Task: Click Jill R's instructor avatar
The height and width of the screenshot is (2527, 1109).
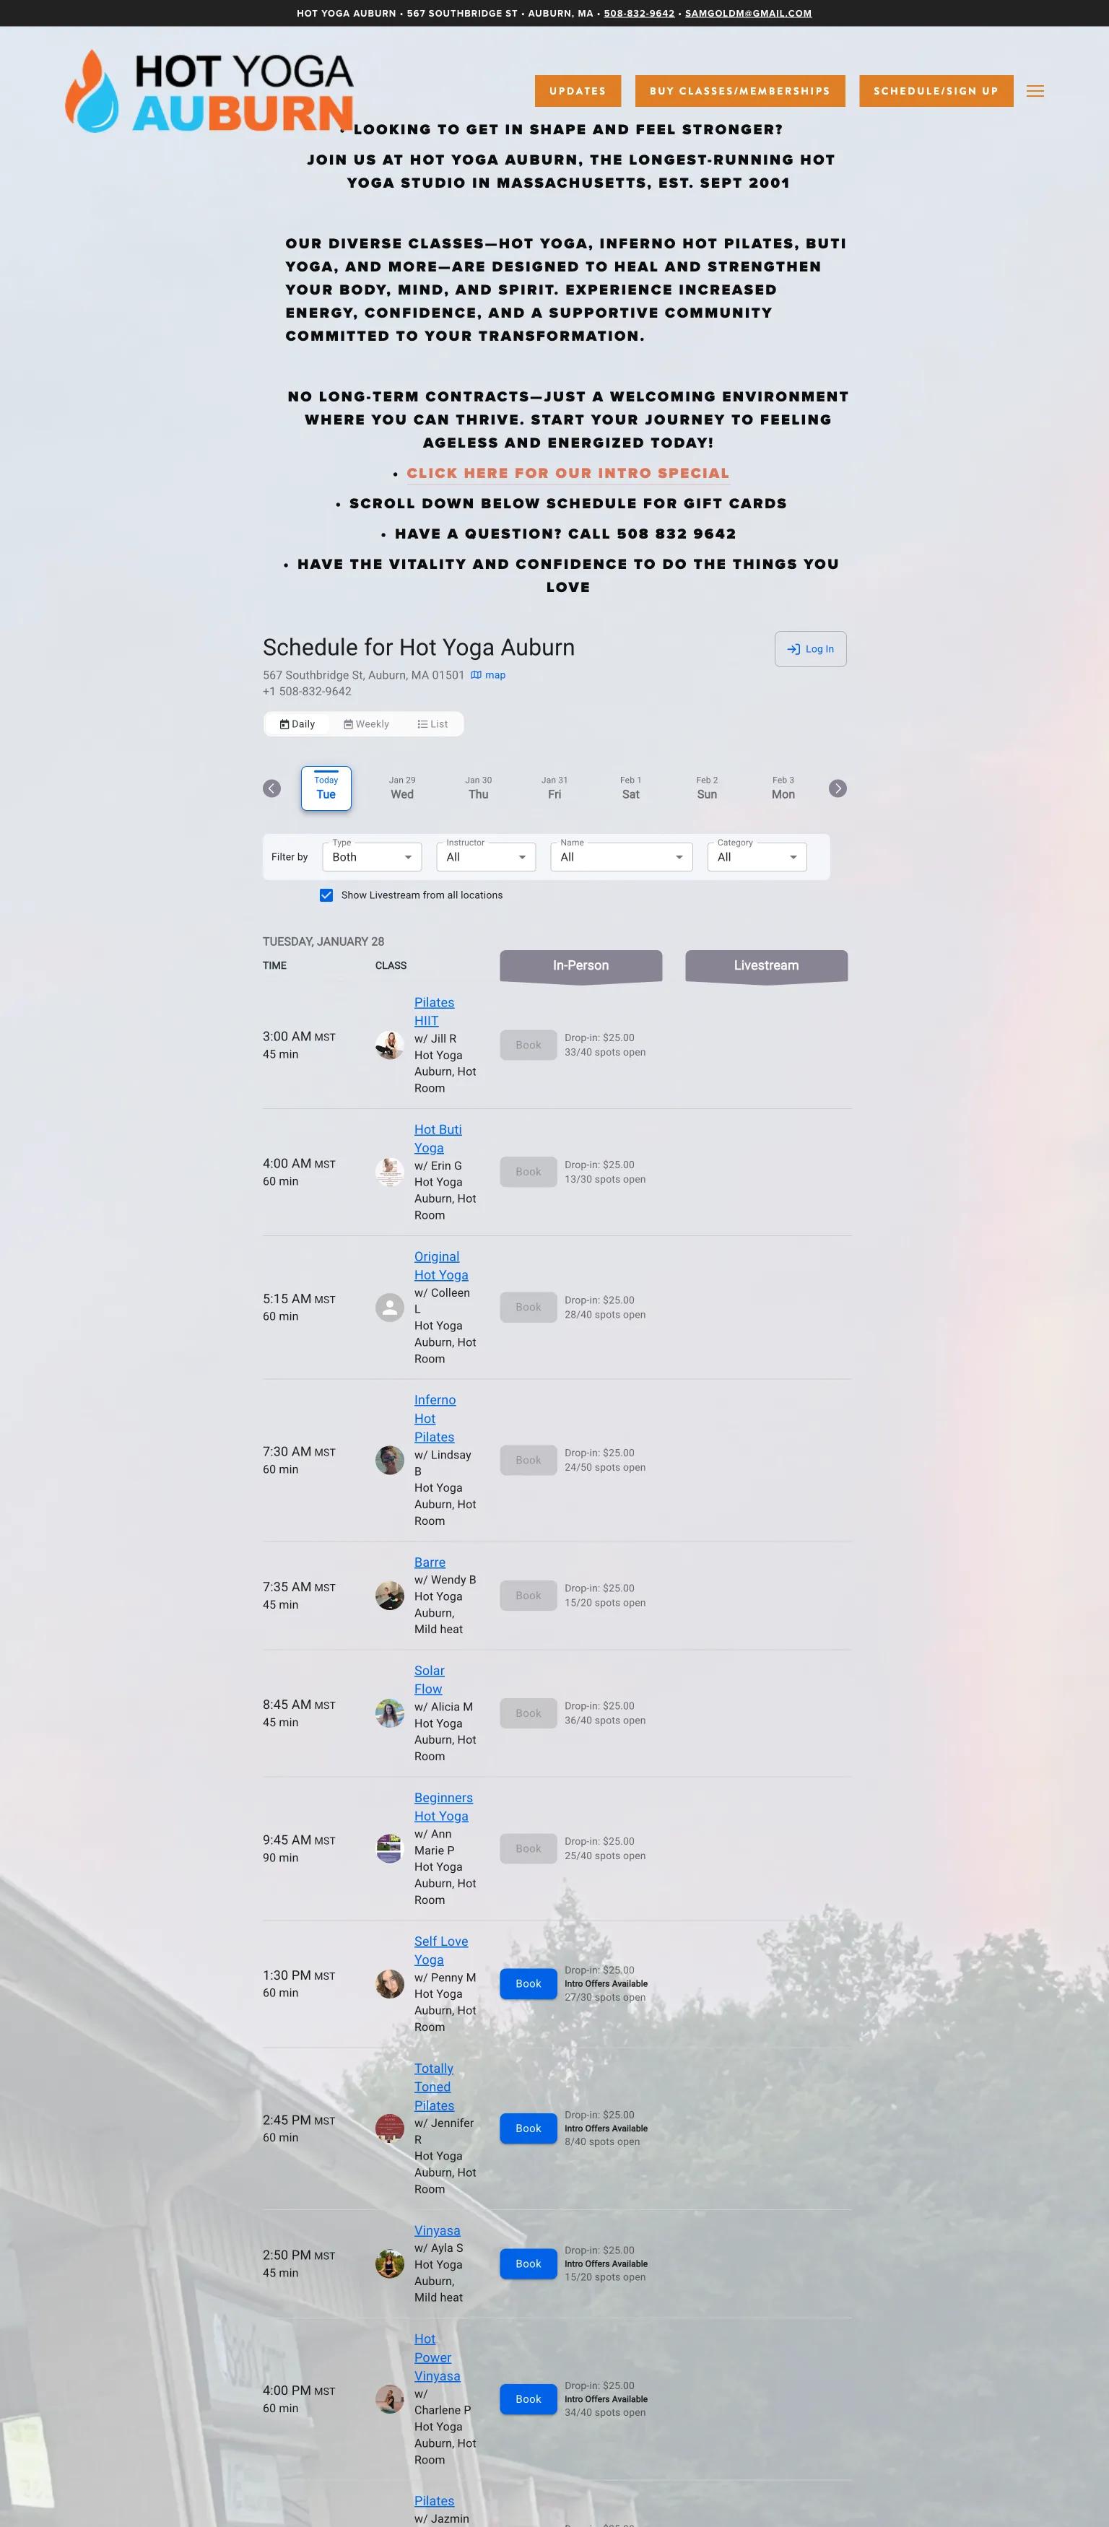Action: 390,1045
